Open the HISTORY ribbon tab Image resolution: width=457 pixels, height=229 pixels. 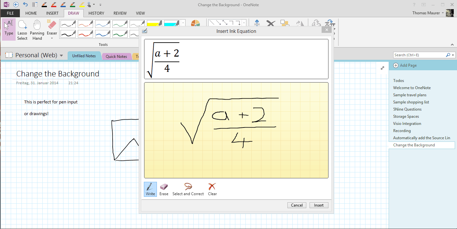(96, 13)
